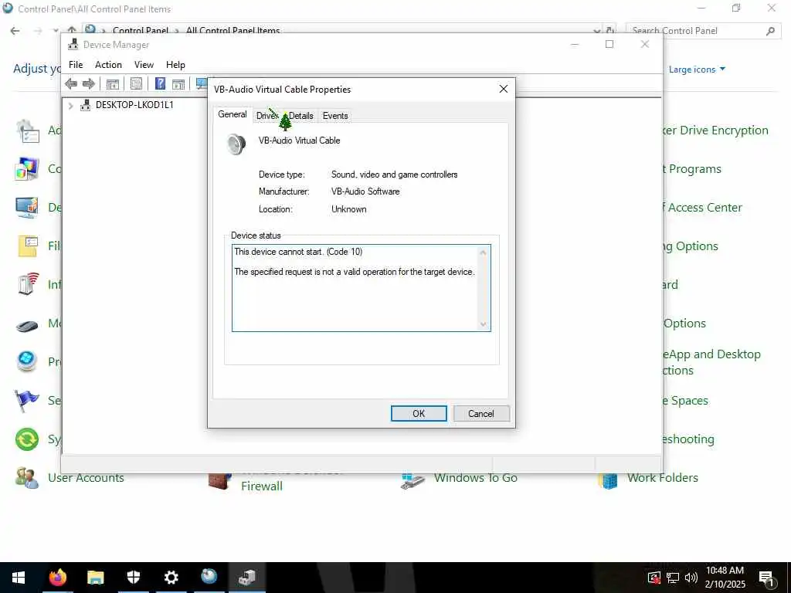Open the File menu in Device Manager
The height and width of the screenshot is (593, 791).
76,65
